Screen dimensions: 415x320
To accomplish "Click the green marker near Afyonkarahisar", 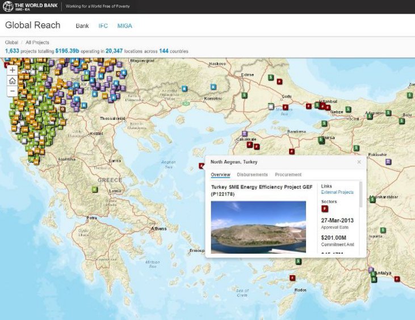I will pyautogui.click(x=372, y=199).
